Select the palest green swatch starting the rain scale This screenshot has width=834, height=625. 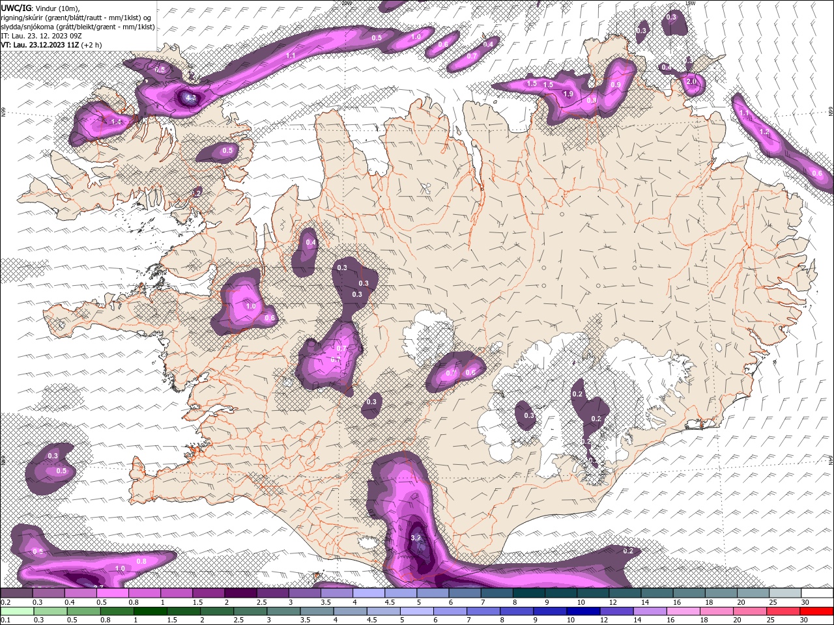pyautogui.click(x=16, y=611)
